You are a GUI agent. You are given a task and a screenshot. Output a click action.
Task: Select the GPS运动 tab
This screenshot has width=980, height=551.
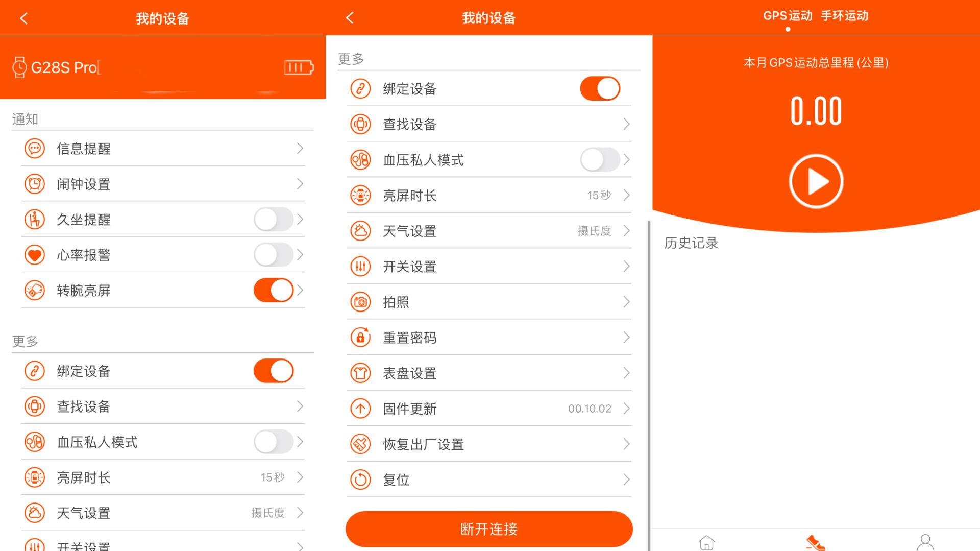788,16
